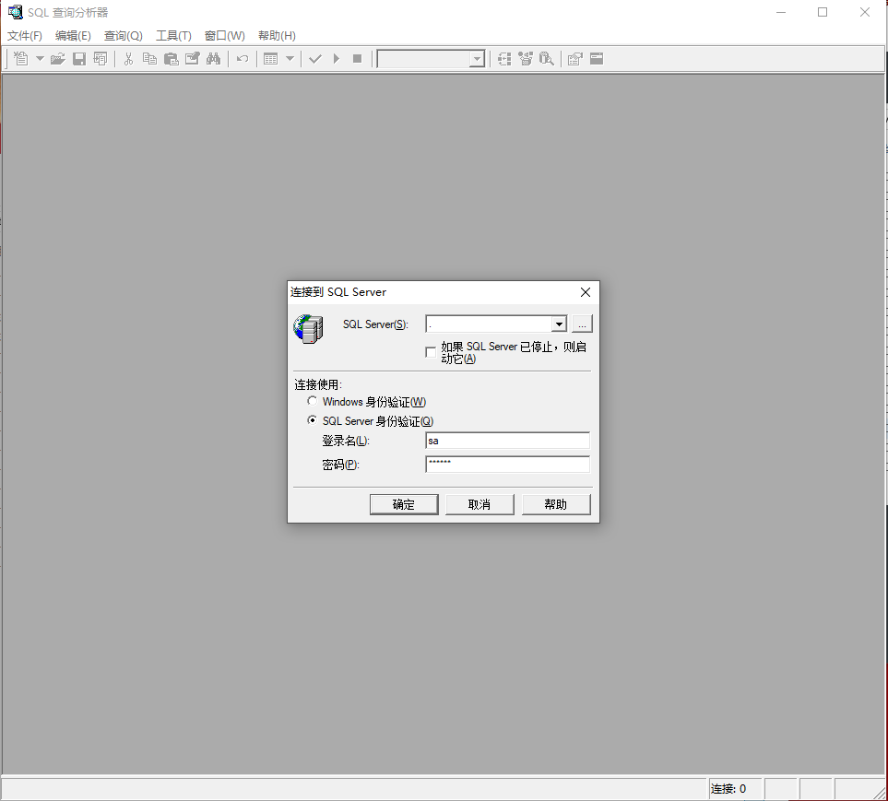
Task: Click the Execute query play icon
Action: pos(336,58)
